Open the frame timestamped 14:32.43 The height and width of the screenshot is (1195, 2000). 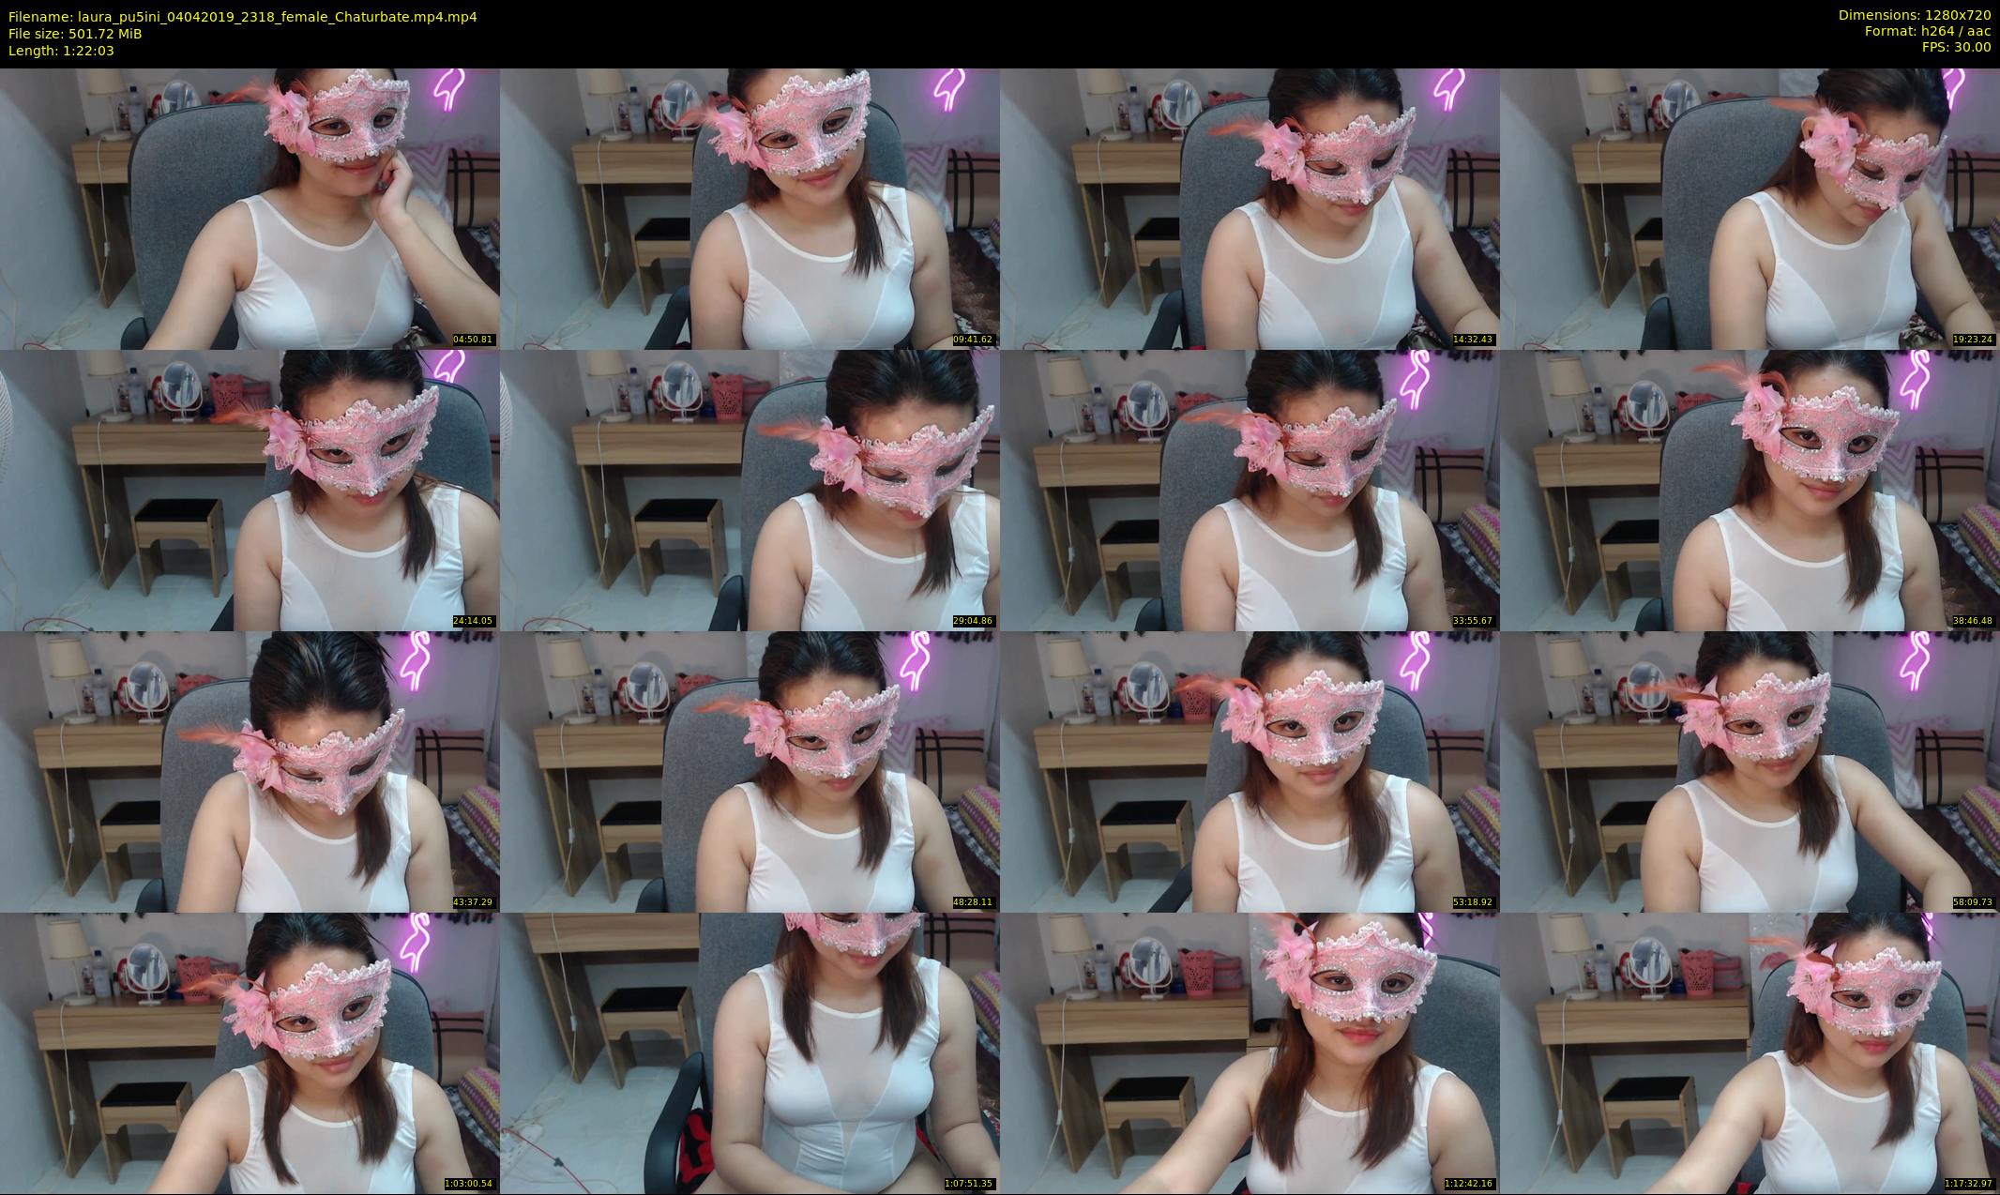(x=1250, y=208)
